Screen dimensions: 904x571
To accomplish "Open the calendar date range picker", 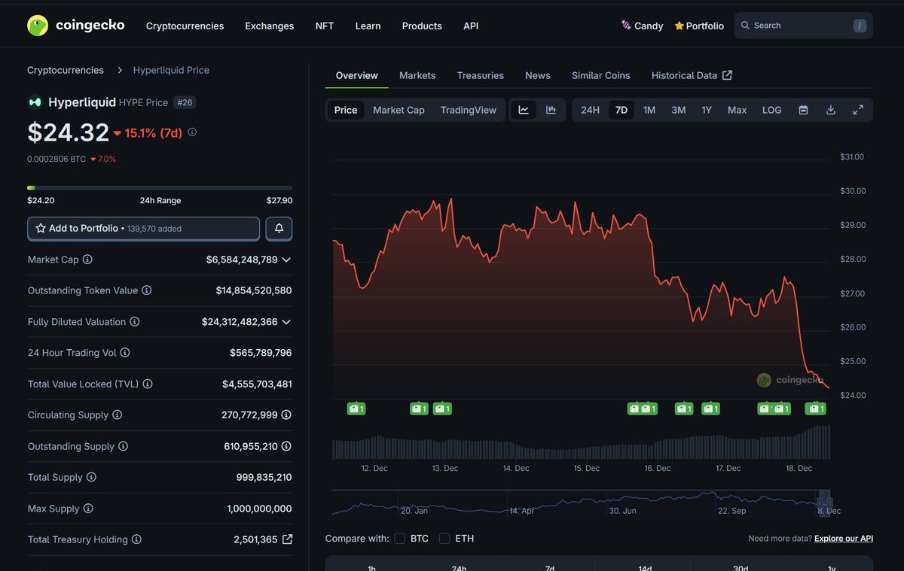I will pos(803,110).
